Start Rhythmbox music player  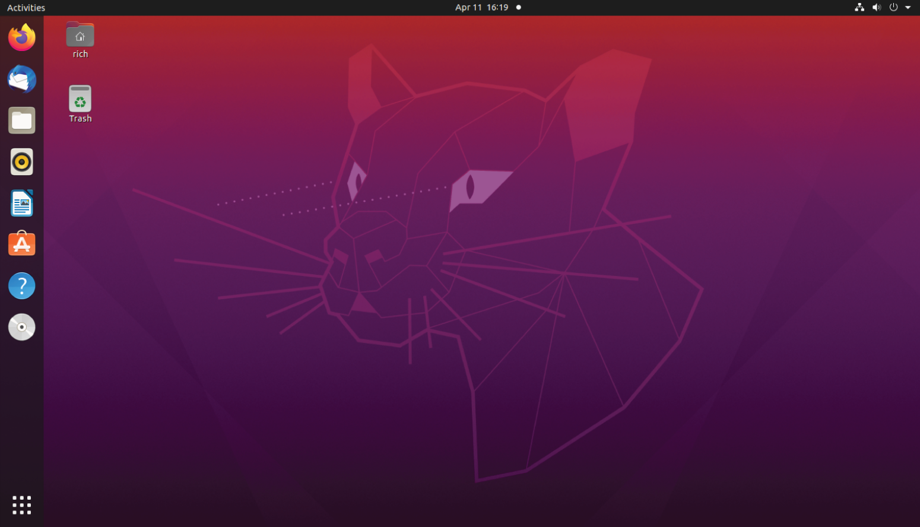22,162
